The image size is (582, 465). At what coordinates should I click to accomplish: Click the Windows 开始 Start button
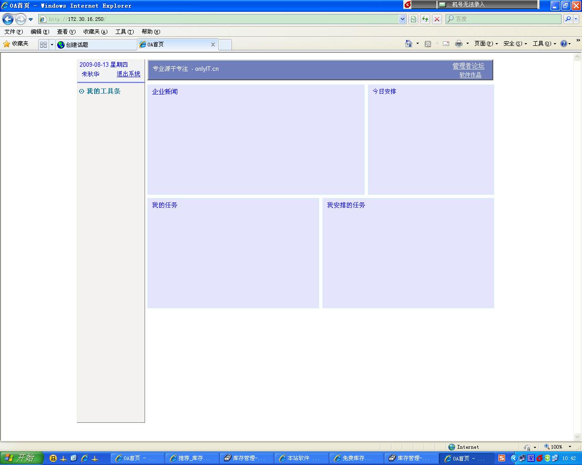tap(21, 458)
